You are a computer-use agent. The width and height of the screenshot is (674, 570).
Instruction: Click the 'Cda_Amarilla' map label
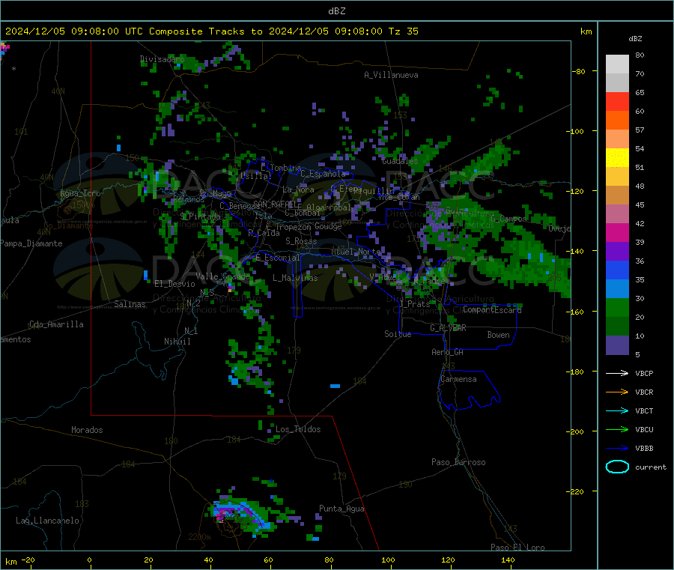[56, 324]
